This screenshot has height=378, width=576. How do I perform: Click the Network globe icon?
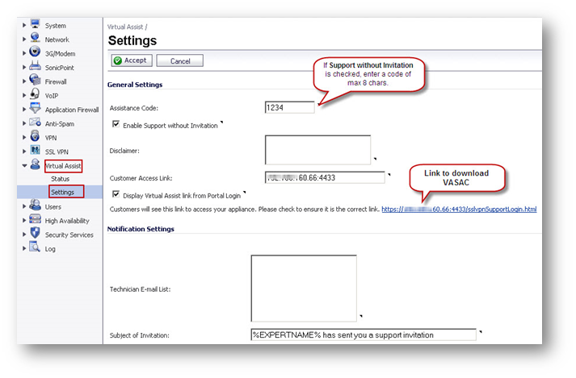coord(36,39)
